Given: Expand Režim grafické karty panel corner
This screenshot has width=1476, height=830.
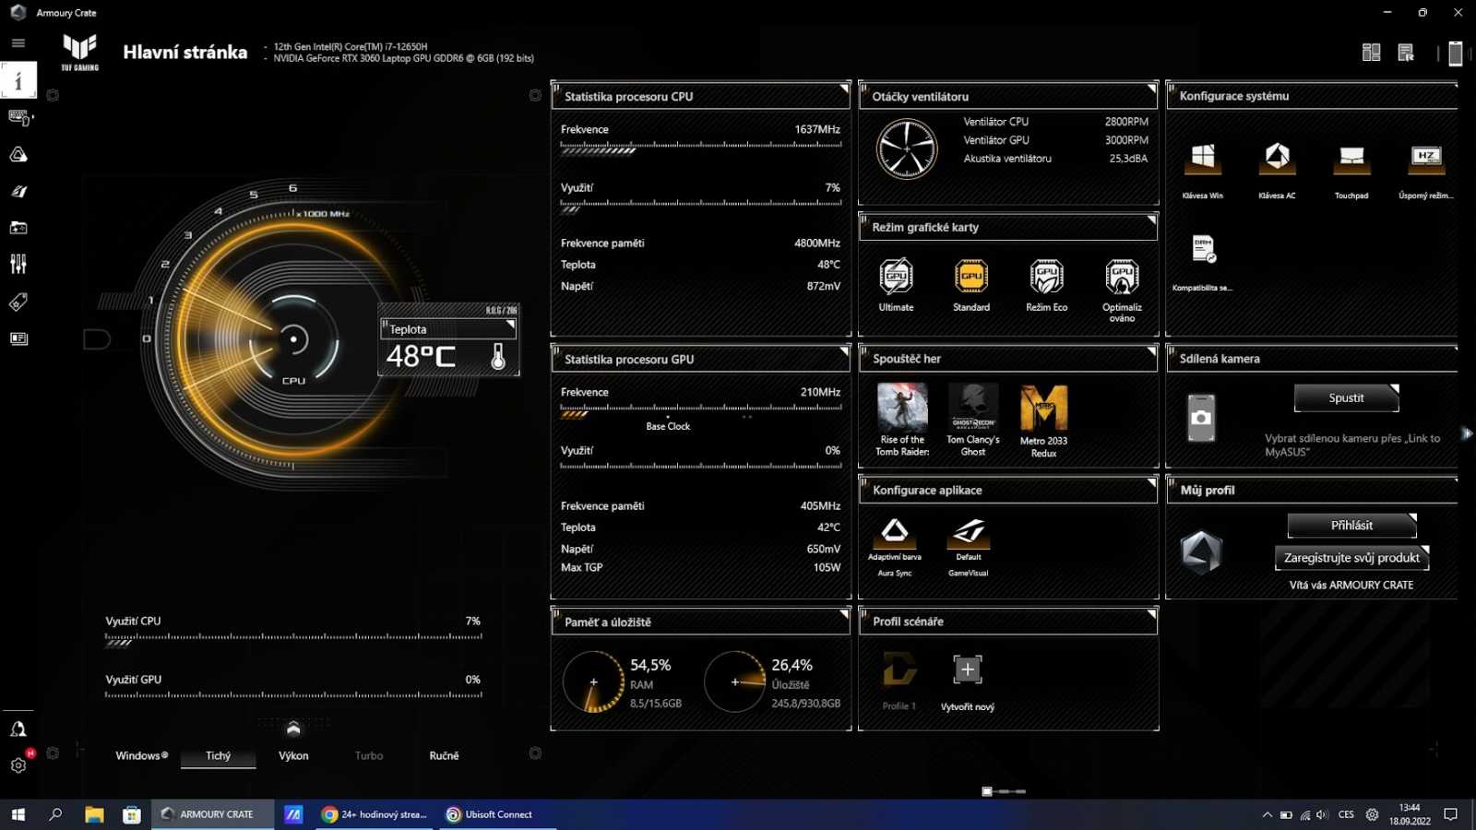Looking at the screenshot, I should (1151, 219).
